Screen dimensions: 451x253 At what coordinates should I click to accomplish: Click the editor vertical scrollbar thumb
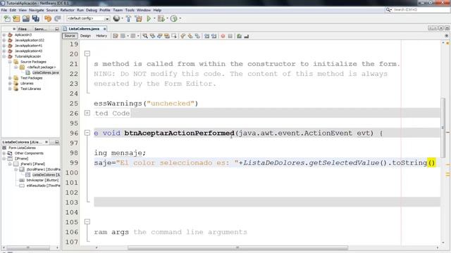443,128
